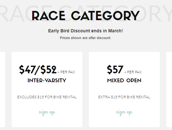Click sign up under Inter-Varsity
Screen dimensions: 172x130
coord(47,112)
